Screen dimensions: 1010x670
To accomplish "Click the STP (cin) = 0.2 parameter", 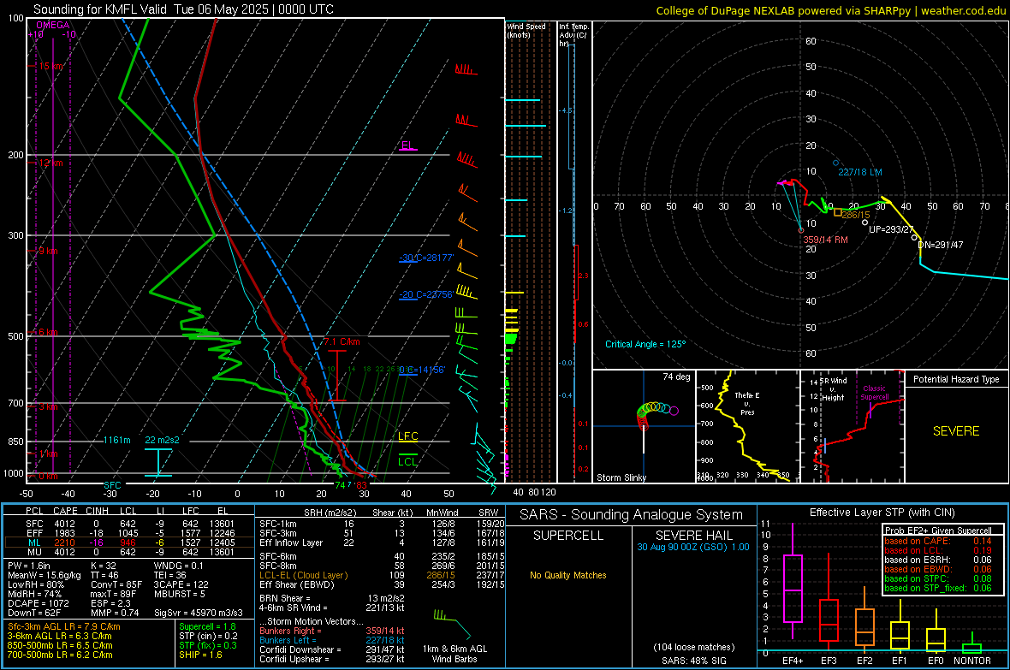I will 208,636.
